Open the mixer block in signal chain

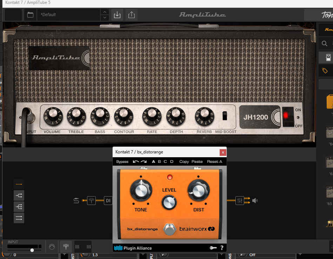(240, 201)
